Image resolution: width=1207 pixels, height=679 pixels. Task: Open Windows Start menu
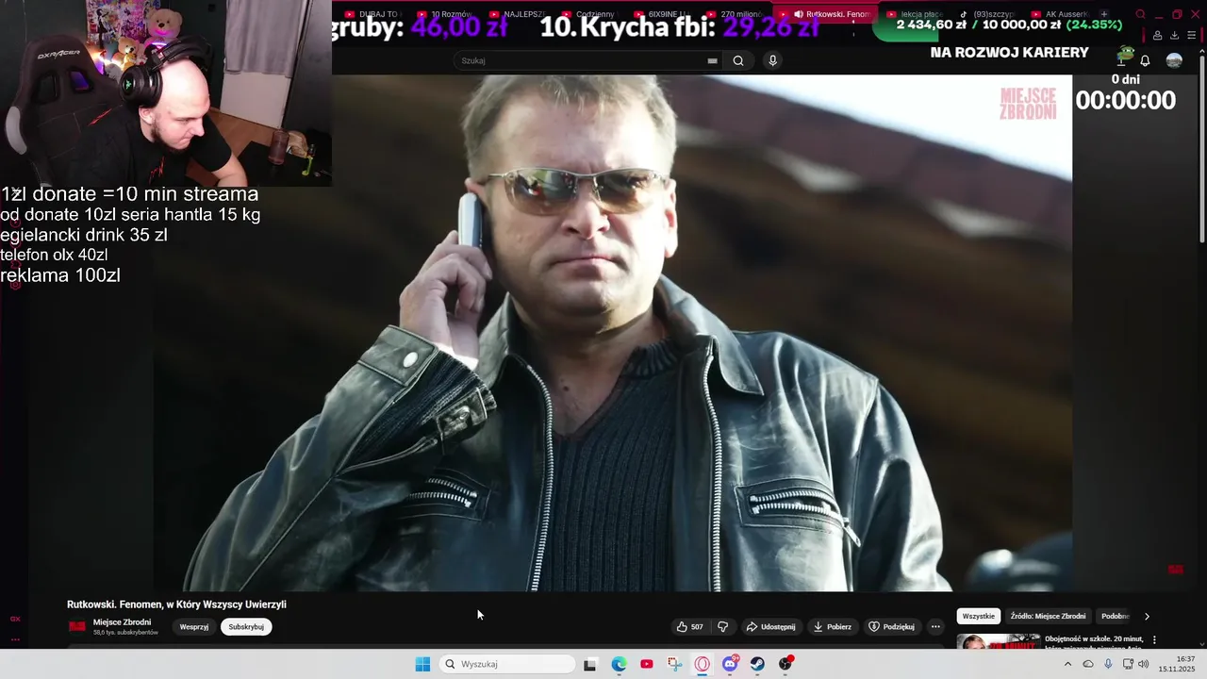pos(422,664)
